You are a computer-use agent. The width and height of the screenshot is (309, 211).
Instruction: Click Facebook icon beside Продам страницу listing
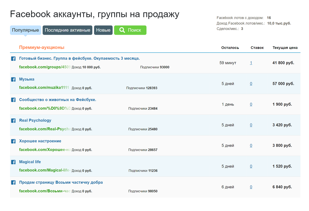coord(13,183)
